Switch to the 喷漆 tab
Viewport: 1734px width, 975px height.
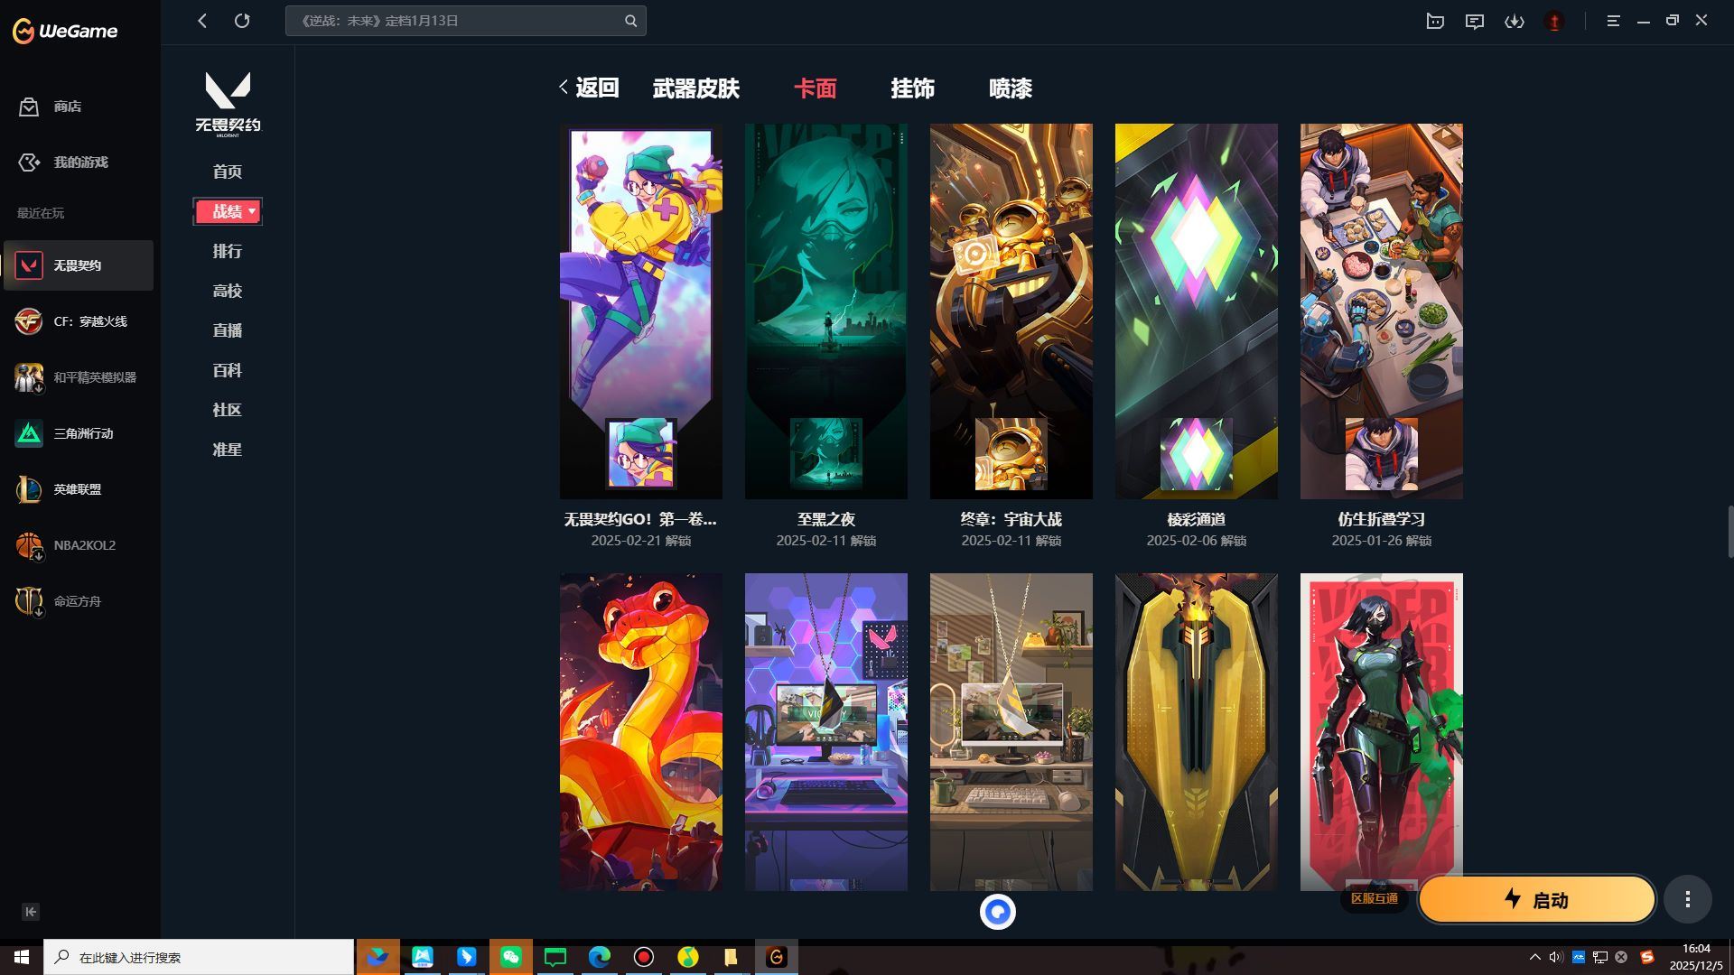coord(1011,88)
